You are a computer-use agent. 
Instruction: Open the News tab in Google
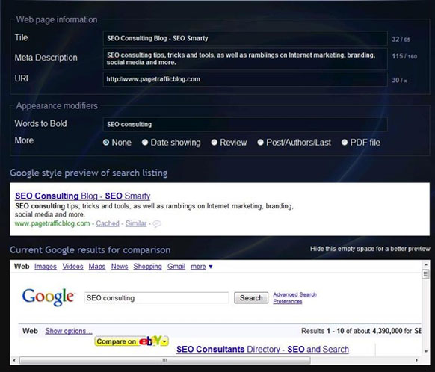[120, 267]
